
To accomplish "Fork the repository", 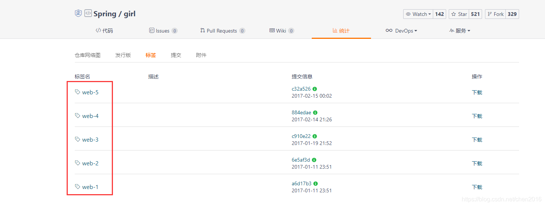I will tap(495, 14).
